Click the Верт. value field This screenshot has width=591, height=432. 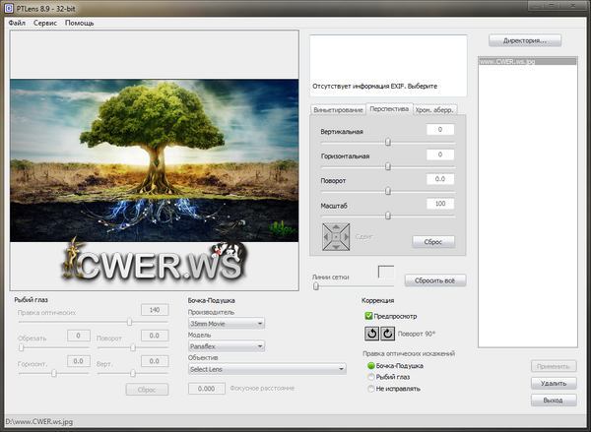155,361
